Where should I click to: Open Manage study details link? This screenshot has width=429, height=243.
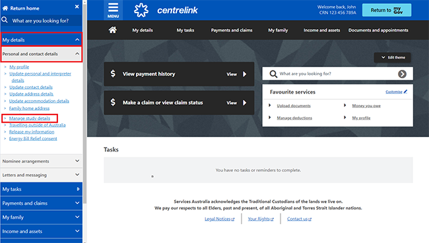tap(30, 119)
